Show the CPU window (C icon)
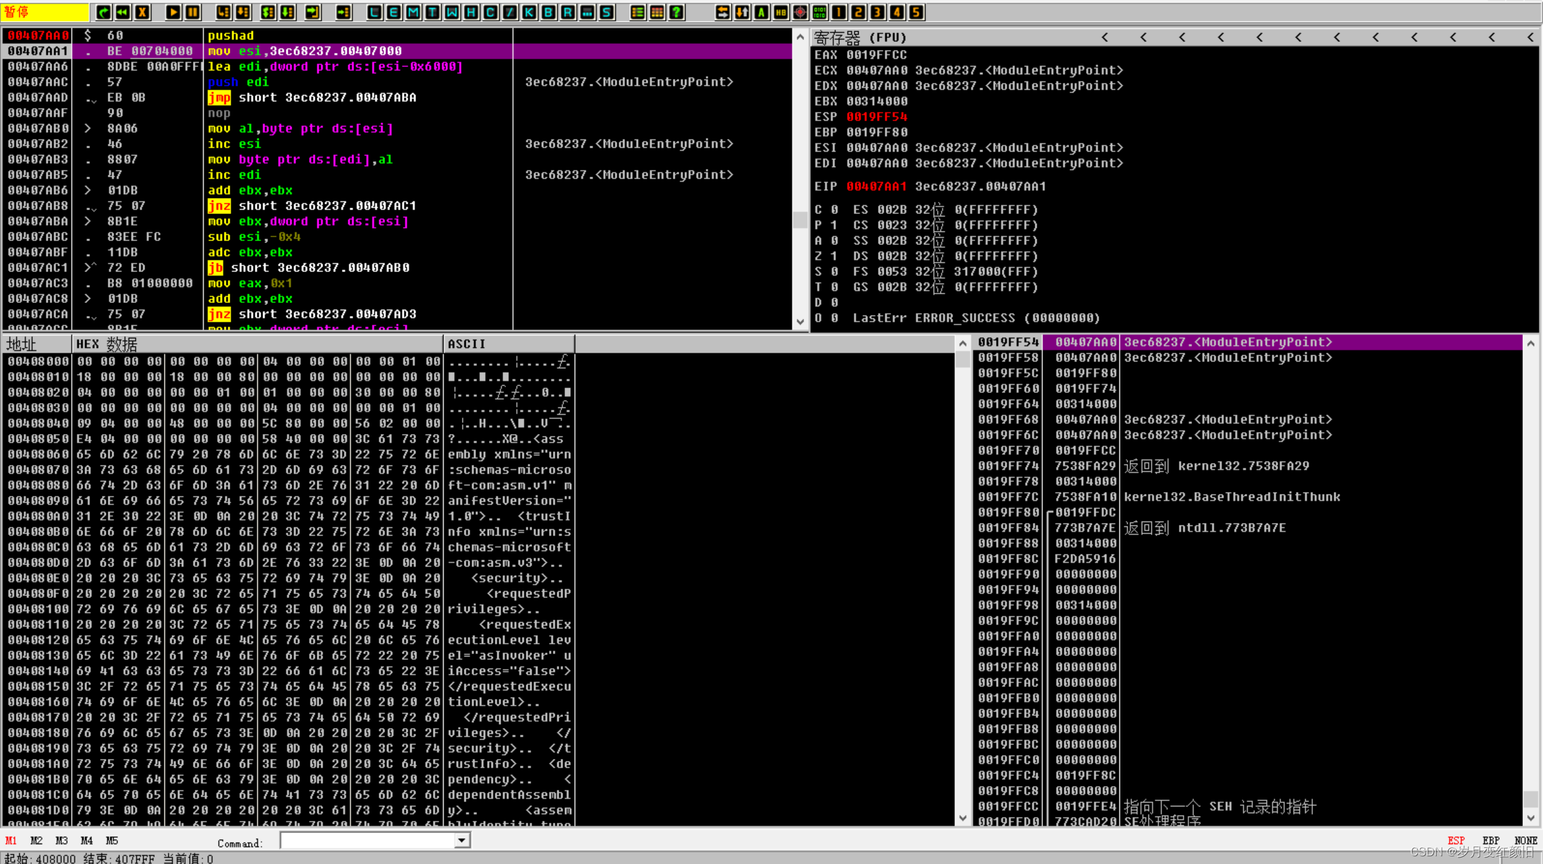 [490, 12]
